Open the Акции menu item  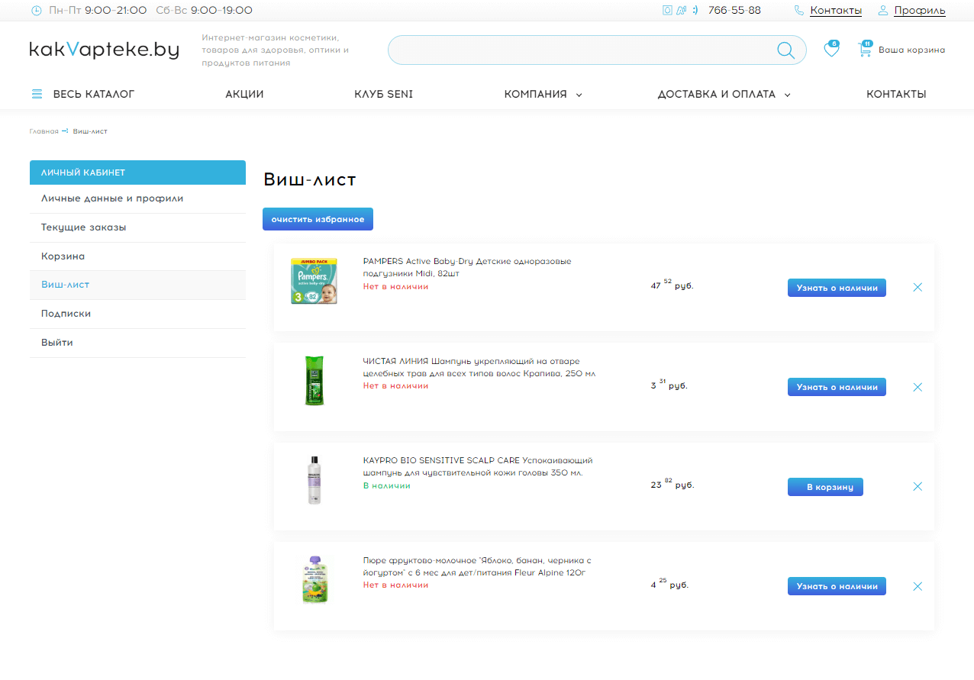pos(244,95)
